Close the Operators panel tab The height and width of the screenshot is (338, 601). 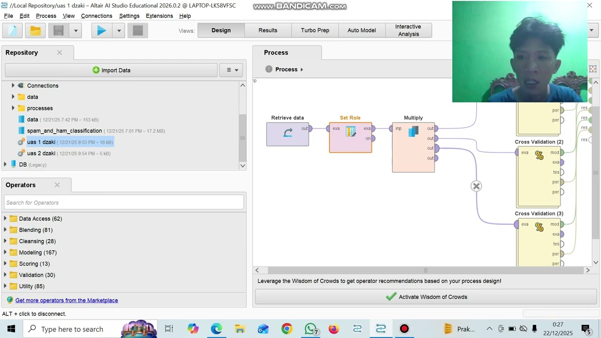pos(57,185)
